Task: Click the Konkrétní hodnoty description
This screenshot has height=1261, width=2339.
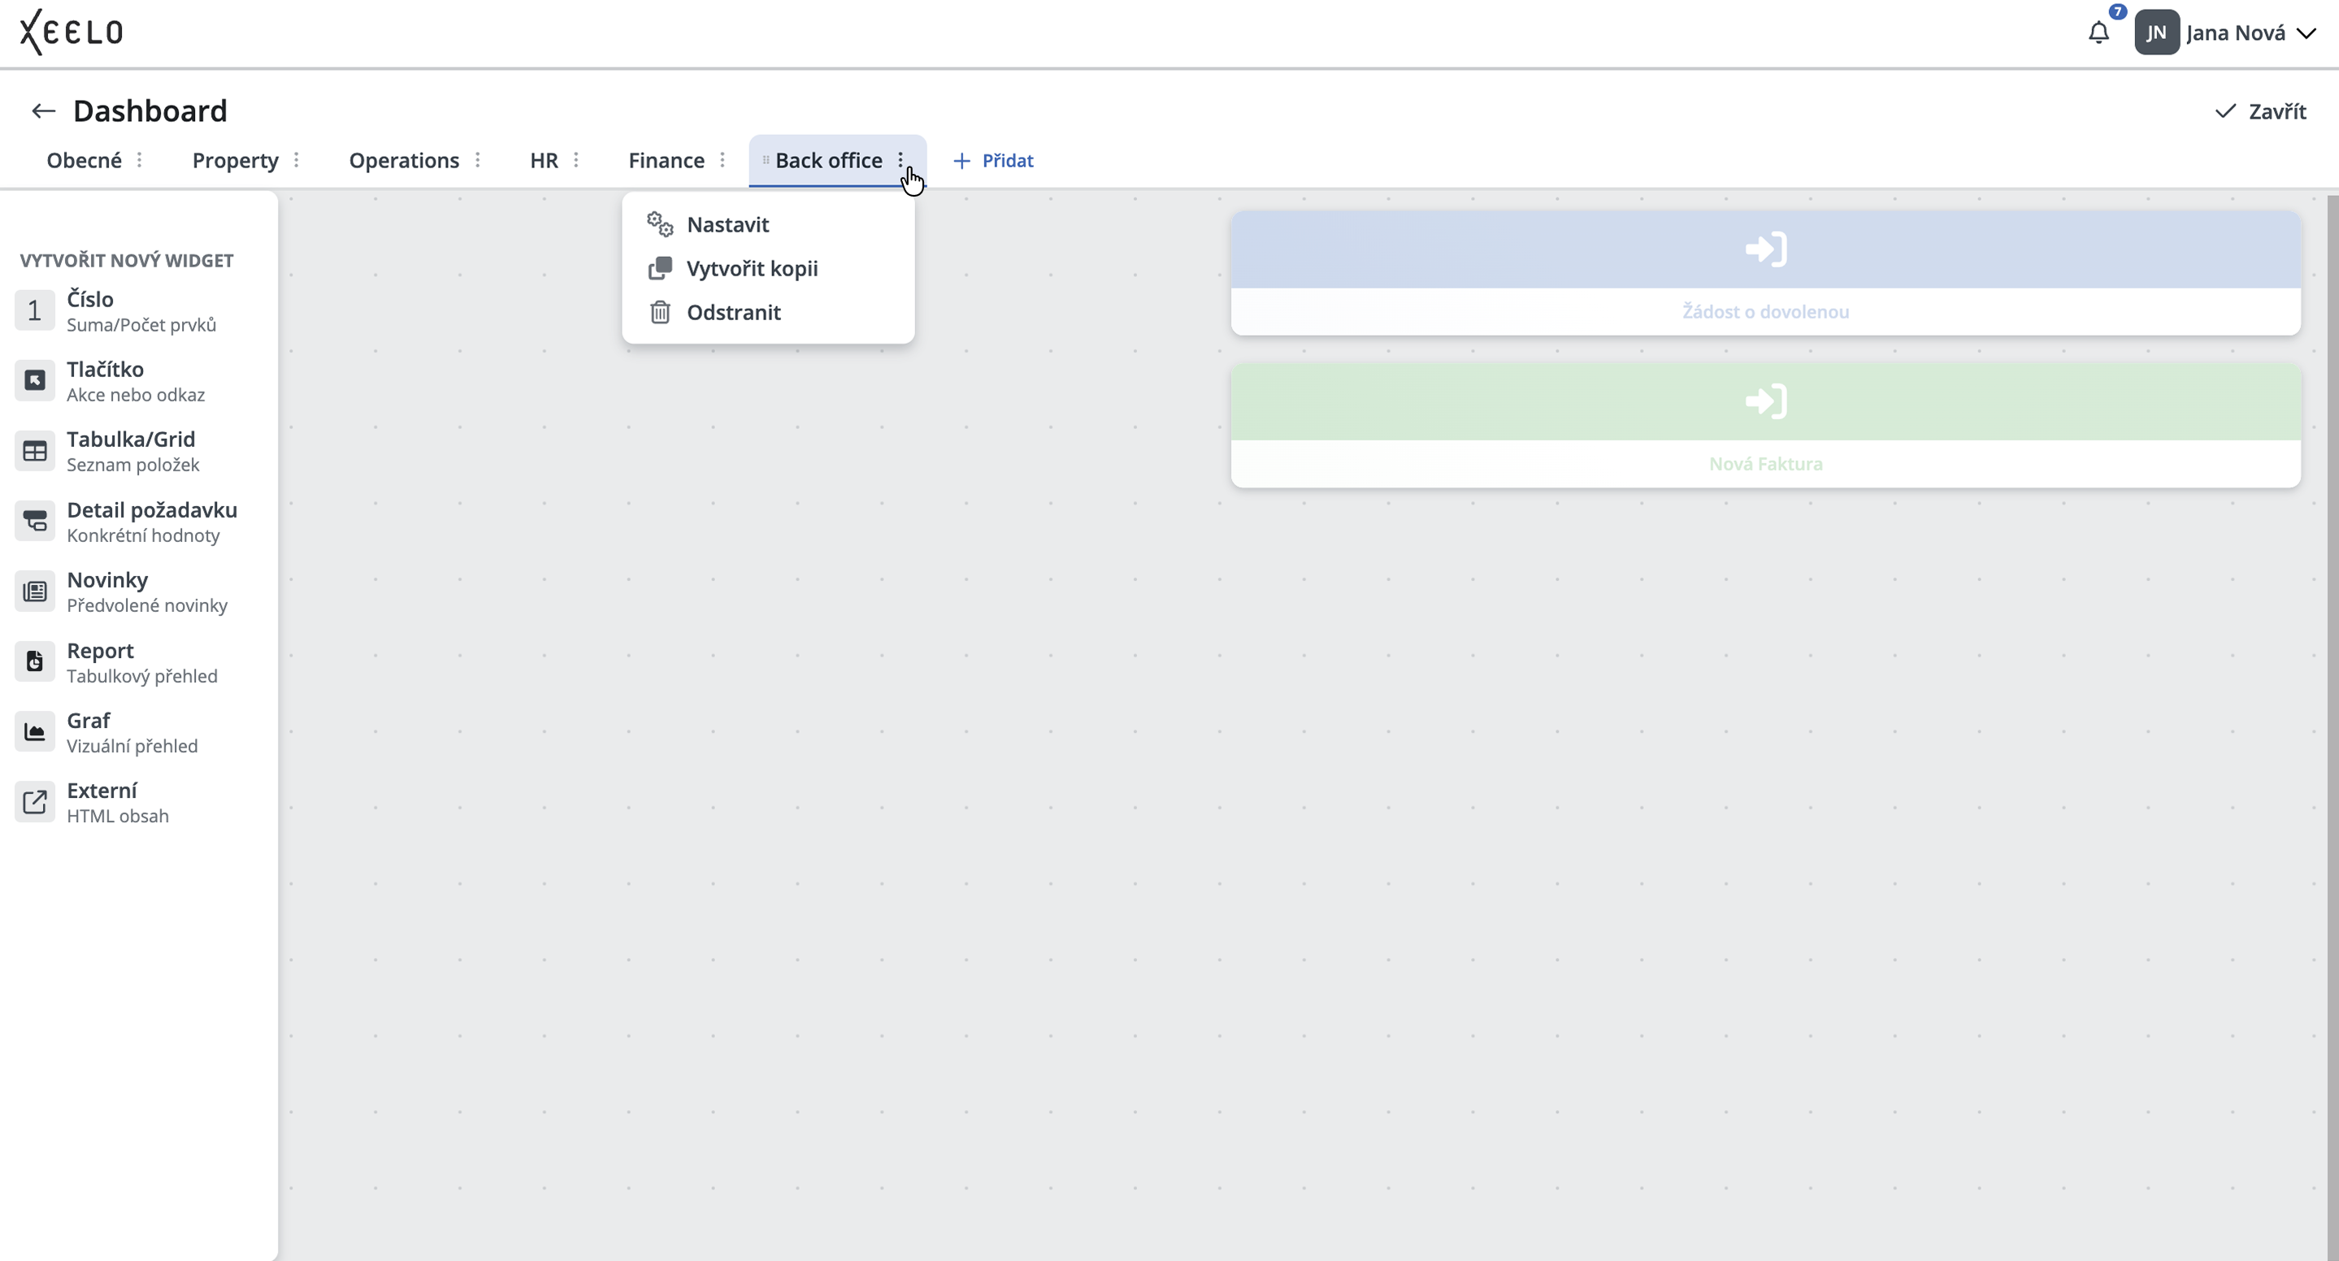Action: 144,535
